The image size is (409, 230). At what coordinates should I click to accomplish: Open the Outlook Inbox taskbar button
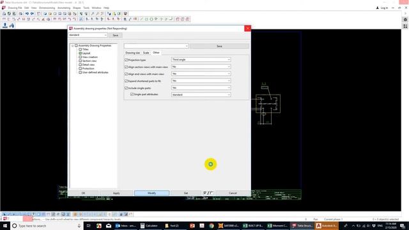click(x=126, y=226)
